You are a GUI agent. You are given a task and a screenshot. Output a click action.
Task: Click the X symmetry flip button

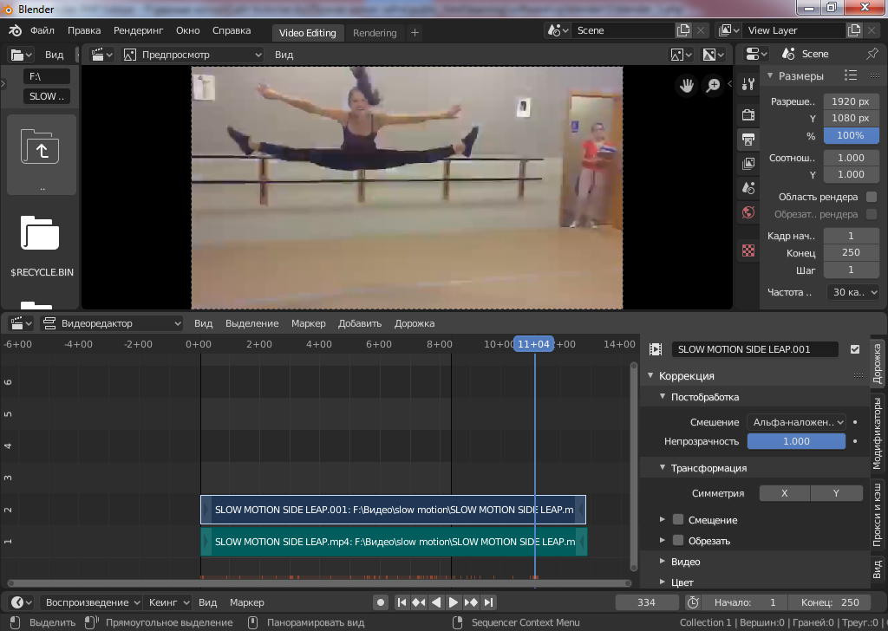pos(784,493)
